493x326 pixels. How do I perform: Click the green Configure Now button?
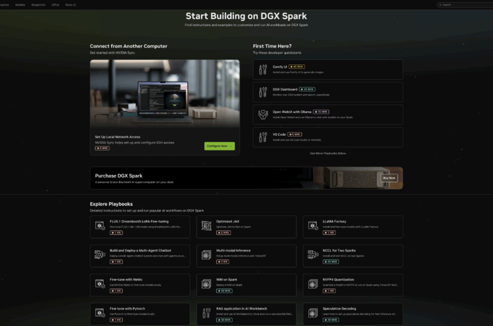point(219,146)
